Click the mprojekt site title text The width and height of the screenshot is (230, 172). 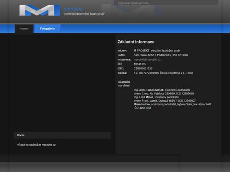coord(73,9)
